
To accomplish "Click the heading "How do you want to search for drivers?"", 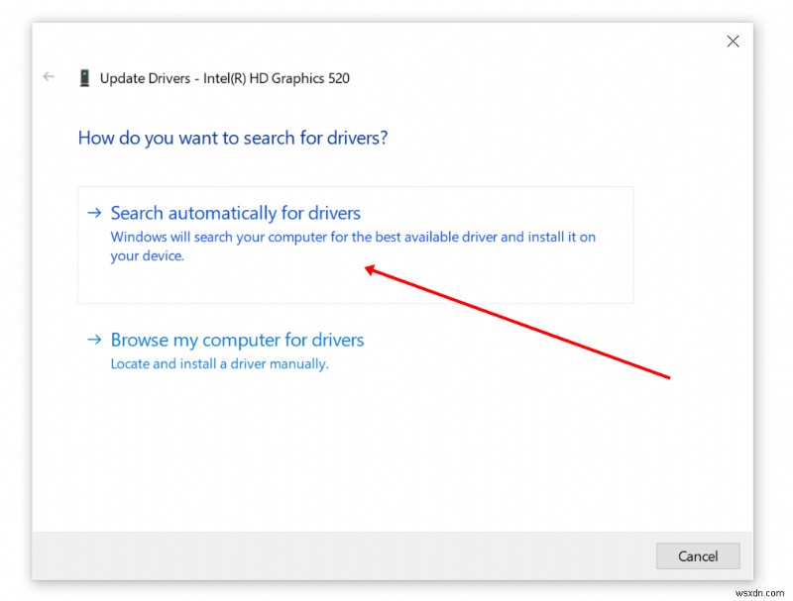I will click(x=232, y=138).
